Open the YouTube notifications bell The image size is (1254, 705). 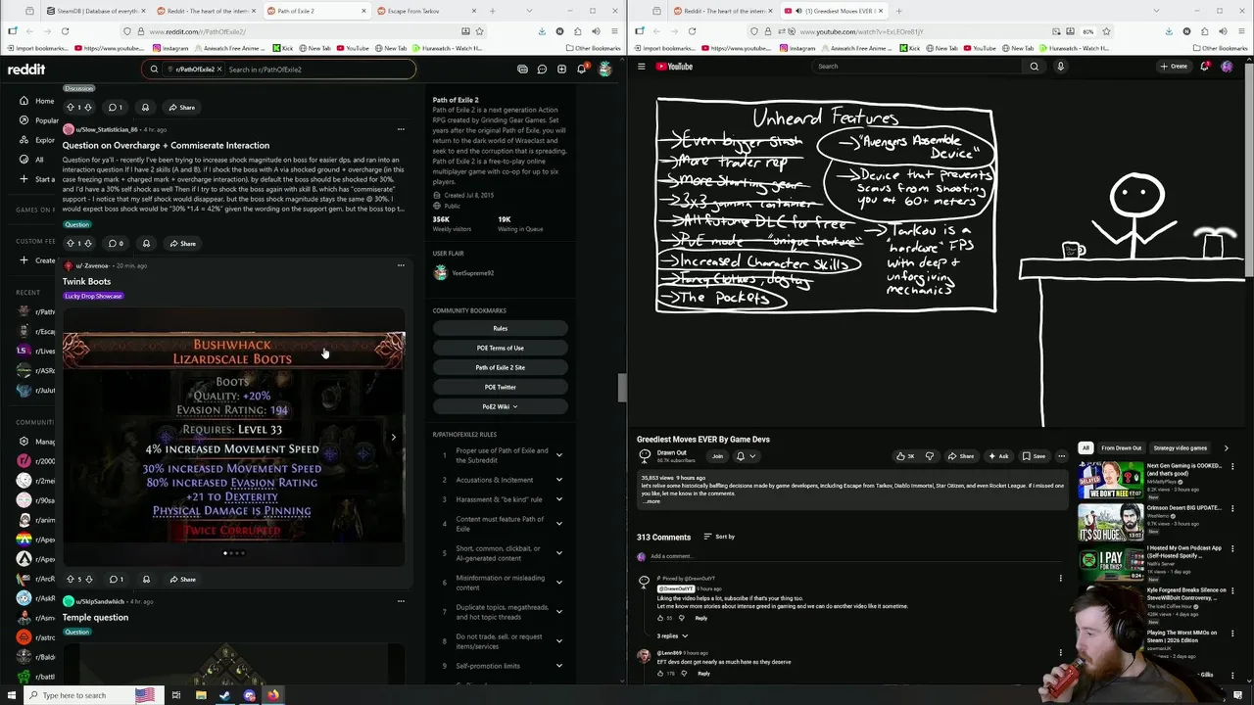pos(1204,67)
